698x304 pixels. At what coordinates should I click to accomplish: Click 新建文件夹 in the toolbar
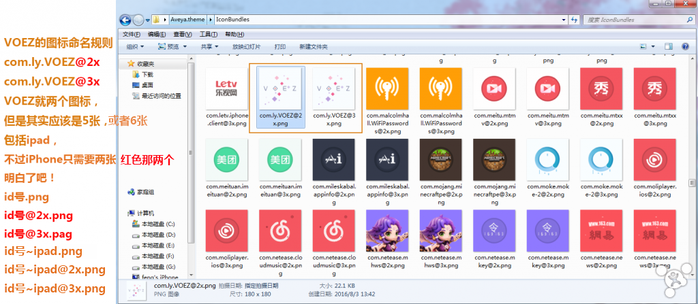314,47
